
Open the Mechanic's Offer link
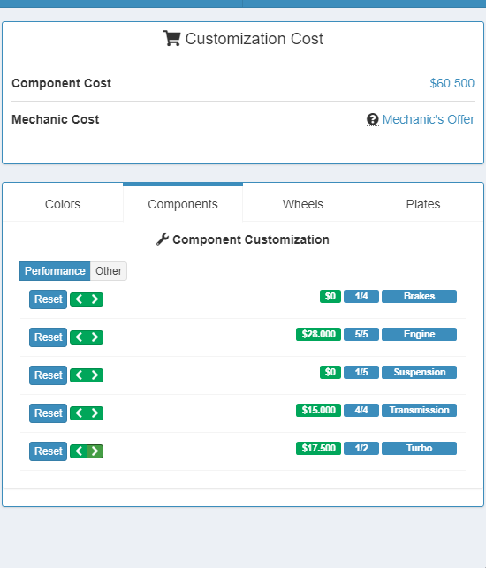[428, 119]
